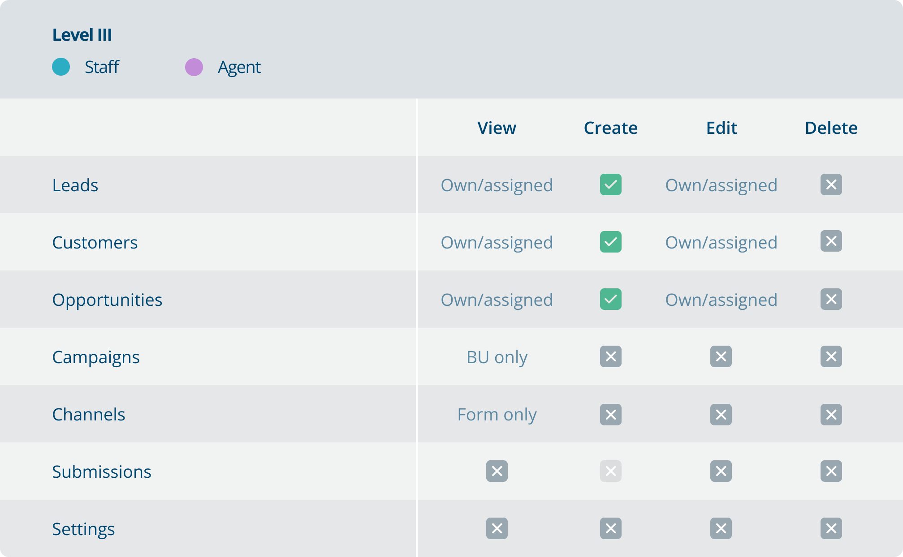Select the Staff teal color dot

[x=61, y=67]
